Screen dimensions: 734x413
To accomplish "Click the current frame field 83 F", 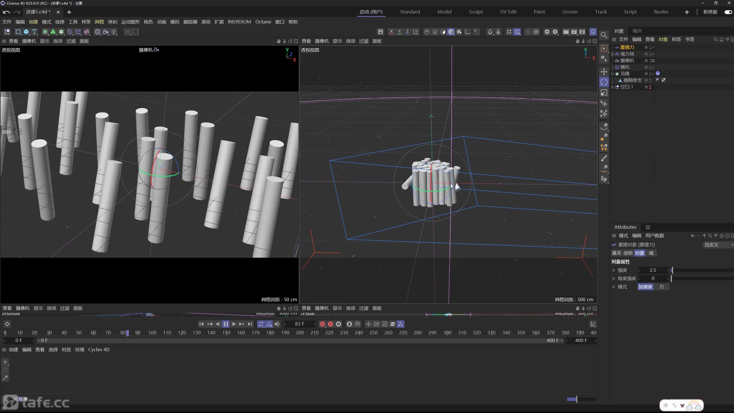I will point(300,324).
